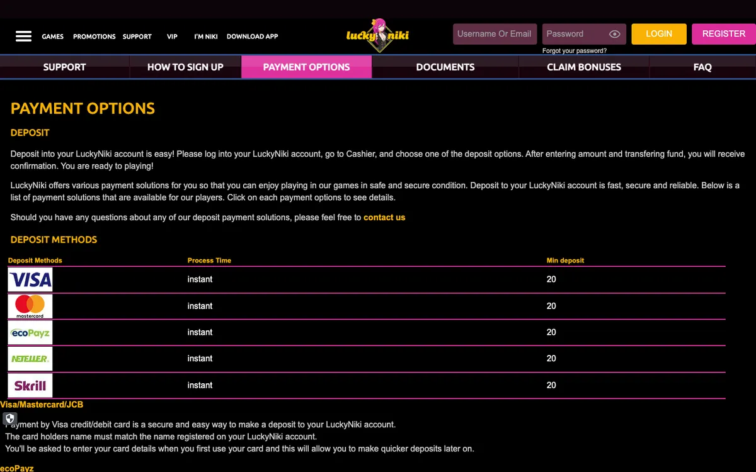756x472 pixels.
Task: Click instant in the ecoPayz row
Action: coord(200,332)
